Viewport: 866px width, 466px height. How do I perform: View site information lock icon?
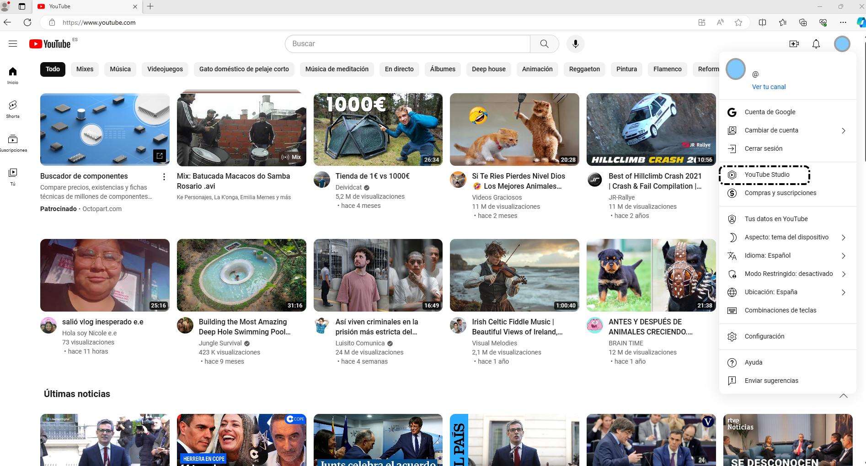52,22
